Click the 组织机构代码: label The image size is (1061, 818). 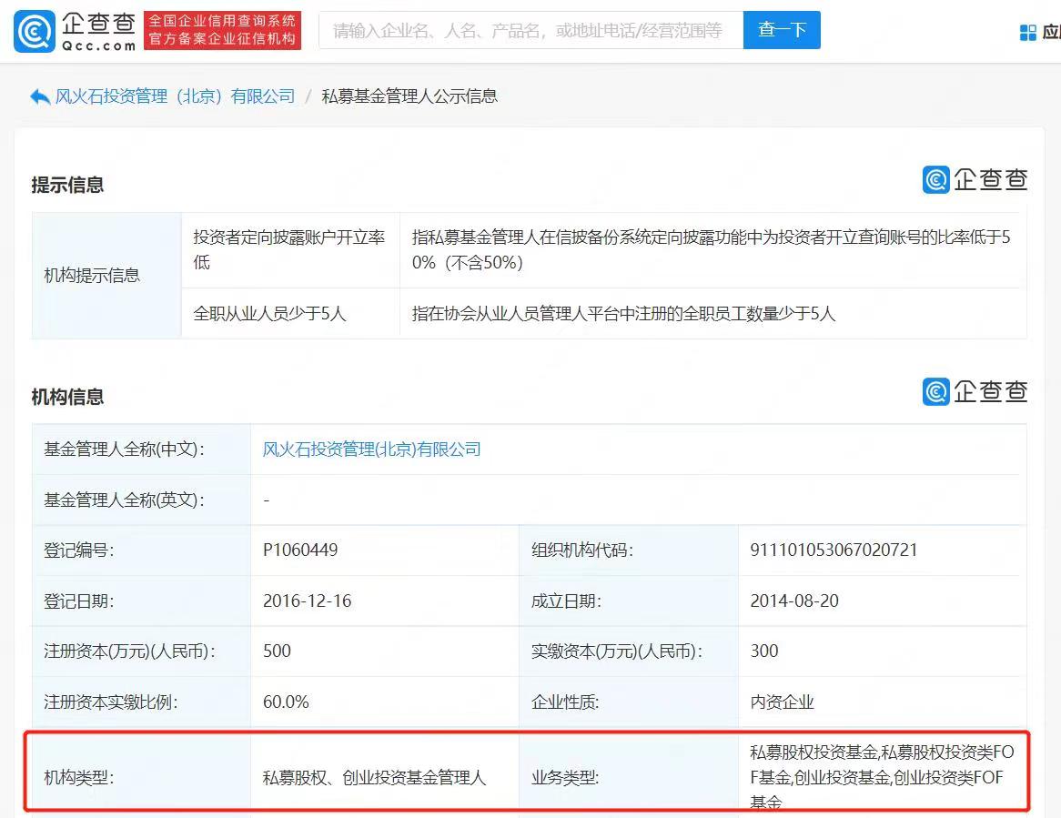582,550
